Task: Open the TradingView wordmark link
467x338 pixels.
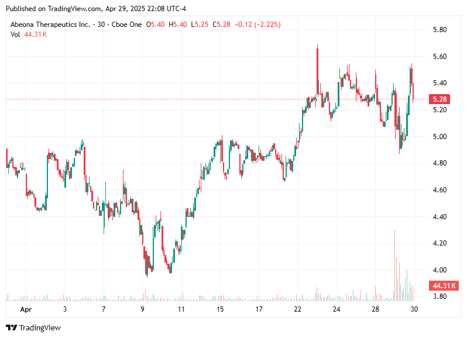Action: point(40,327)
